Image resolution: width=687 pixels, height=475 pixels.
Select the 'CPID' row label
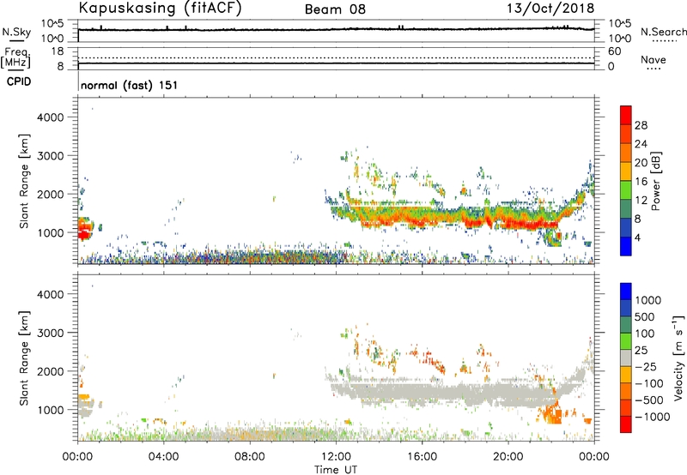pos(19,81)
